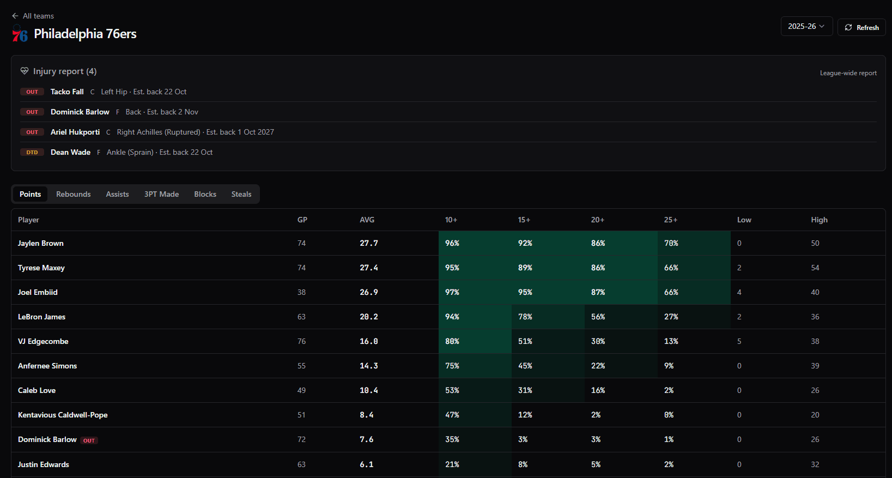Select Ariel Hukporti in injury report
This screenshot has width=892, height=478.
(75, 132)
